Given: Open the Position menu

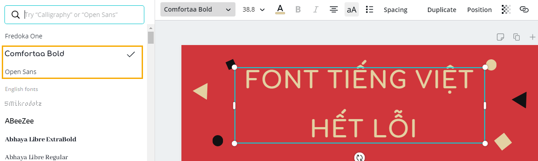Looking at the screenshot, I should (x=479, y=10).
